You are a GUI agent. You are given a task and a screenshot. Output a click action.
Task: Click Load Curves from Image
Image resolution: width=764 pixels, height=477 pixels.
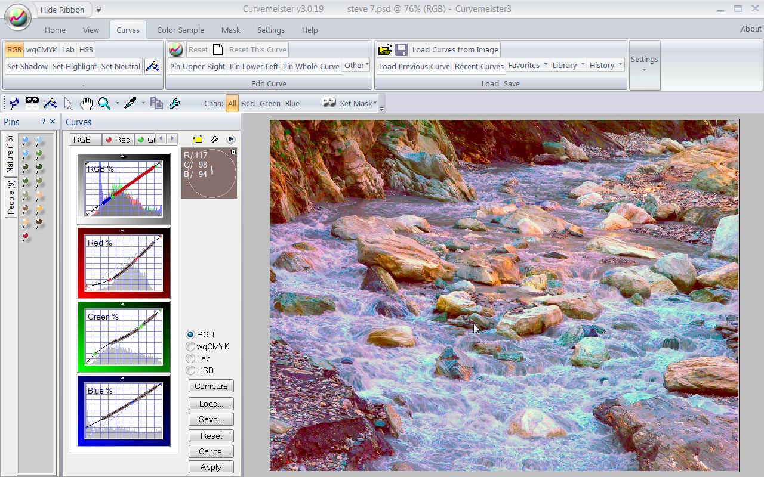pos(455,49)
